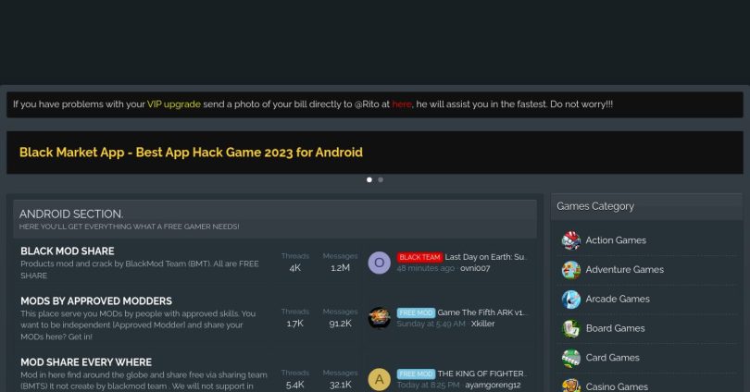The image size is (750, 392).
Task: Open the Last Day on Earth thread
Action: [485, 257]
